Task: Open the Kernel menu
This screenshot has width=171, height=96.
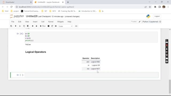Action: (51, 22)
